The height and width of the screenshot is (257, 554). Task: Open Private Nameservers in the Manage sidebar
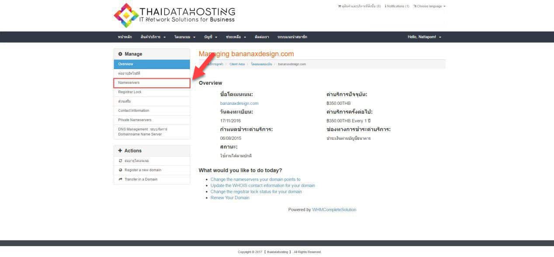152,120
